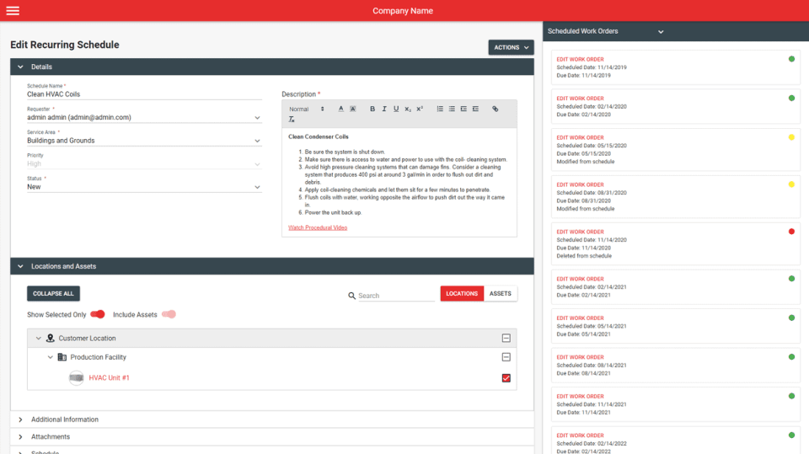Clear text formatting in description editor

click(x=292, y=119)
